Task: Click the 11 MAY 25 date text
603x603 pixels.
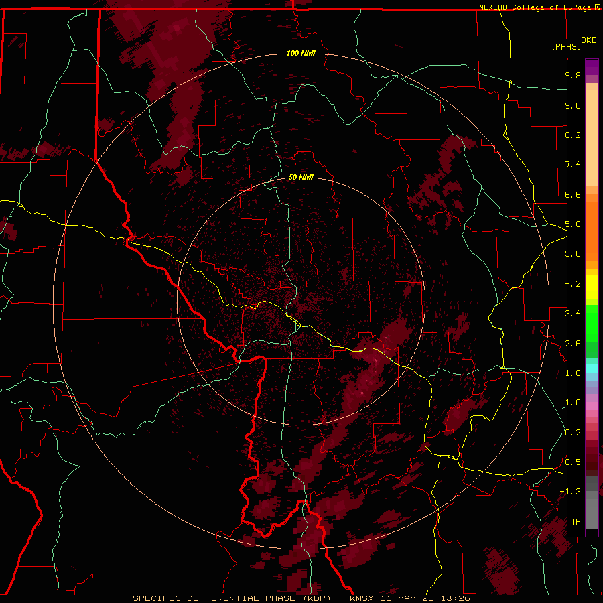Action: click(409, 598)
